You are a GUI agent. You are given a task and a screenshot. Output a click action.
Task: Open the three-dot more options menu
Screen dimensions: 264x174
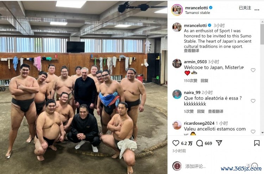(x=257, y=10)
